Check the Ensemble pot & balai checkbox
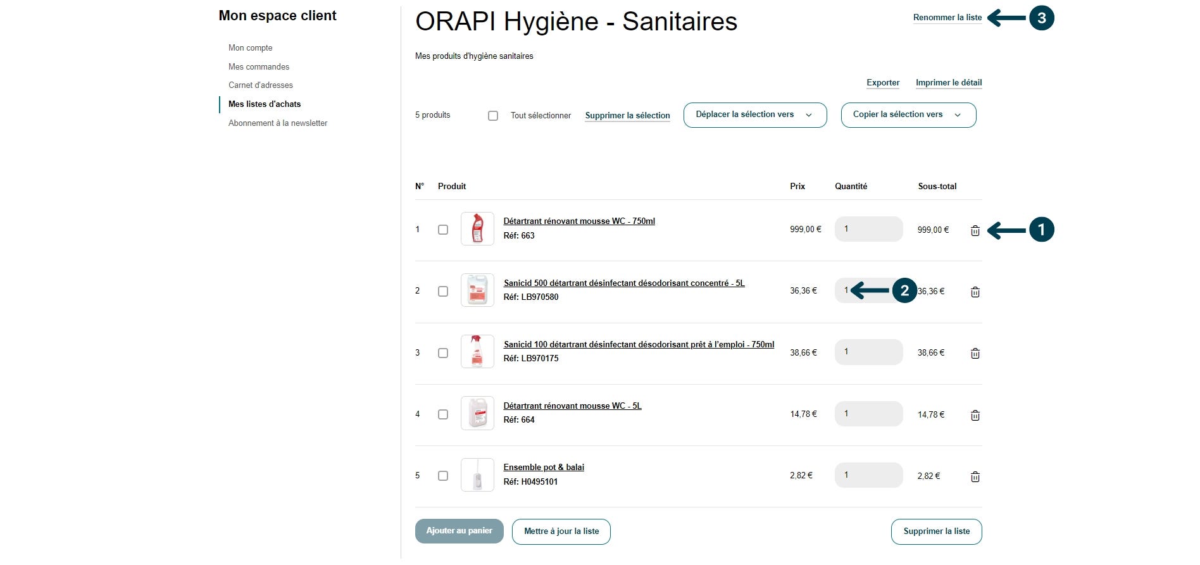The height and width of the screenshot is (565, 1200). [x=443, y=476]
